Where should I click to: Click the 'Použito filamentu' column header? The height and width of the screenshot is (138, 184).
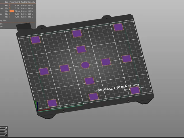pyautogui.click(x=28, y=2)
